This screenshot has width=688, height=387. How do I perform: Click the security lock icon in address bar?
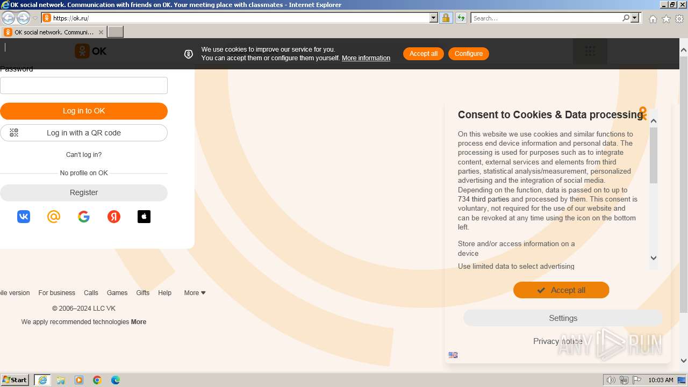point(446,18)
